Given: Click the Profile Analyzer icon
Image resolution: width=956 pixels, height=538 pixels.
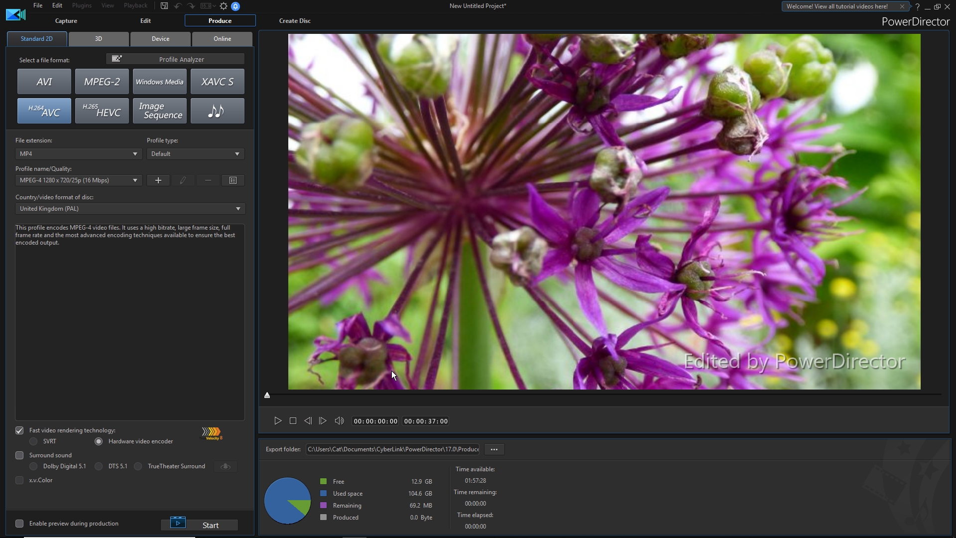Looking at the screenshot, I should [116, 58].
